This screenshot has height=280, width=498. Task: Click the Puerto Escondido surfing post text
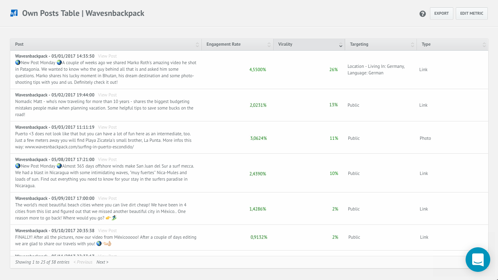pos(103,140)
